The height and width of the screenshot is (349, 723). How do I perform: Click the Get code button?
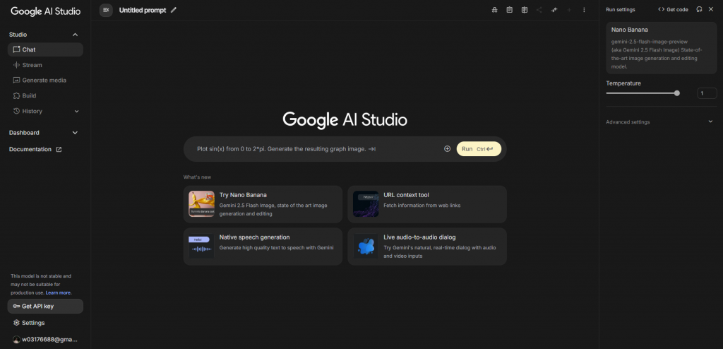point(673,9)
